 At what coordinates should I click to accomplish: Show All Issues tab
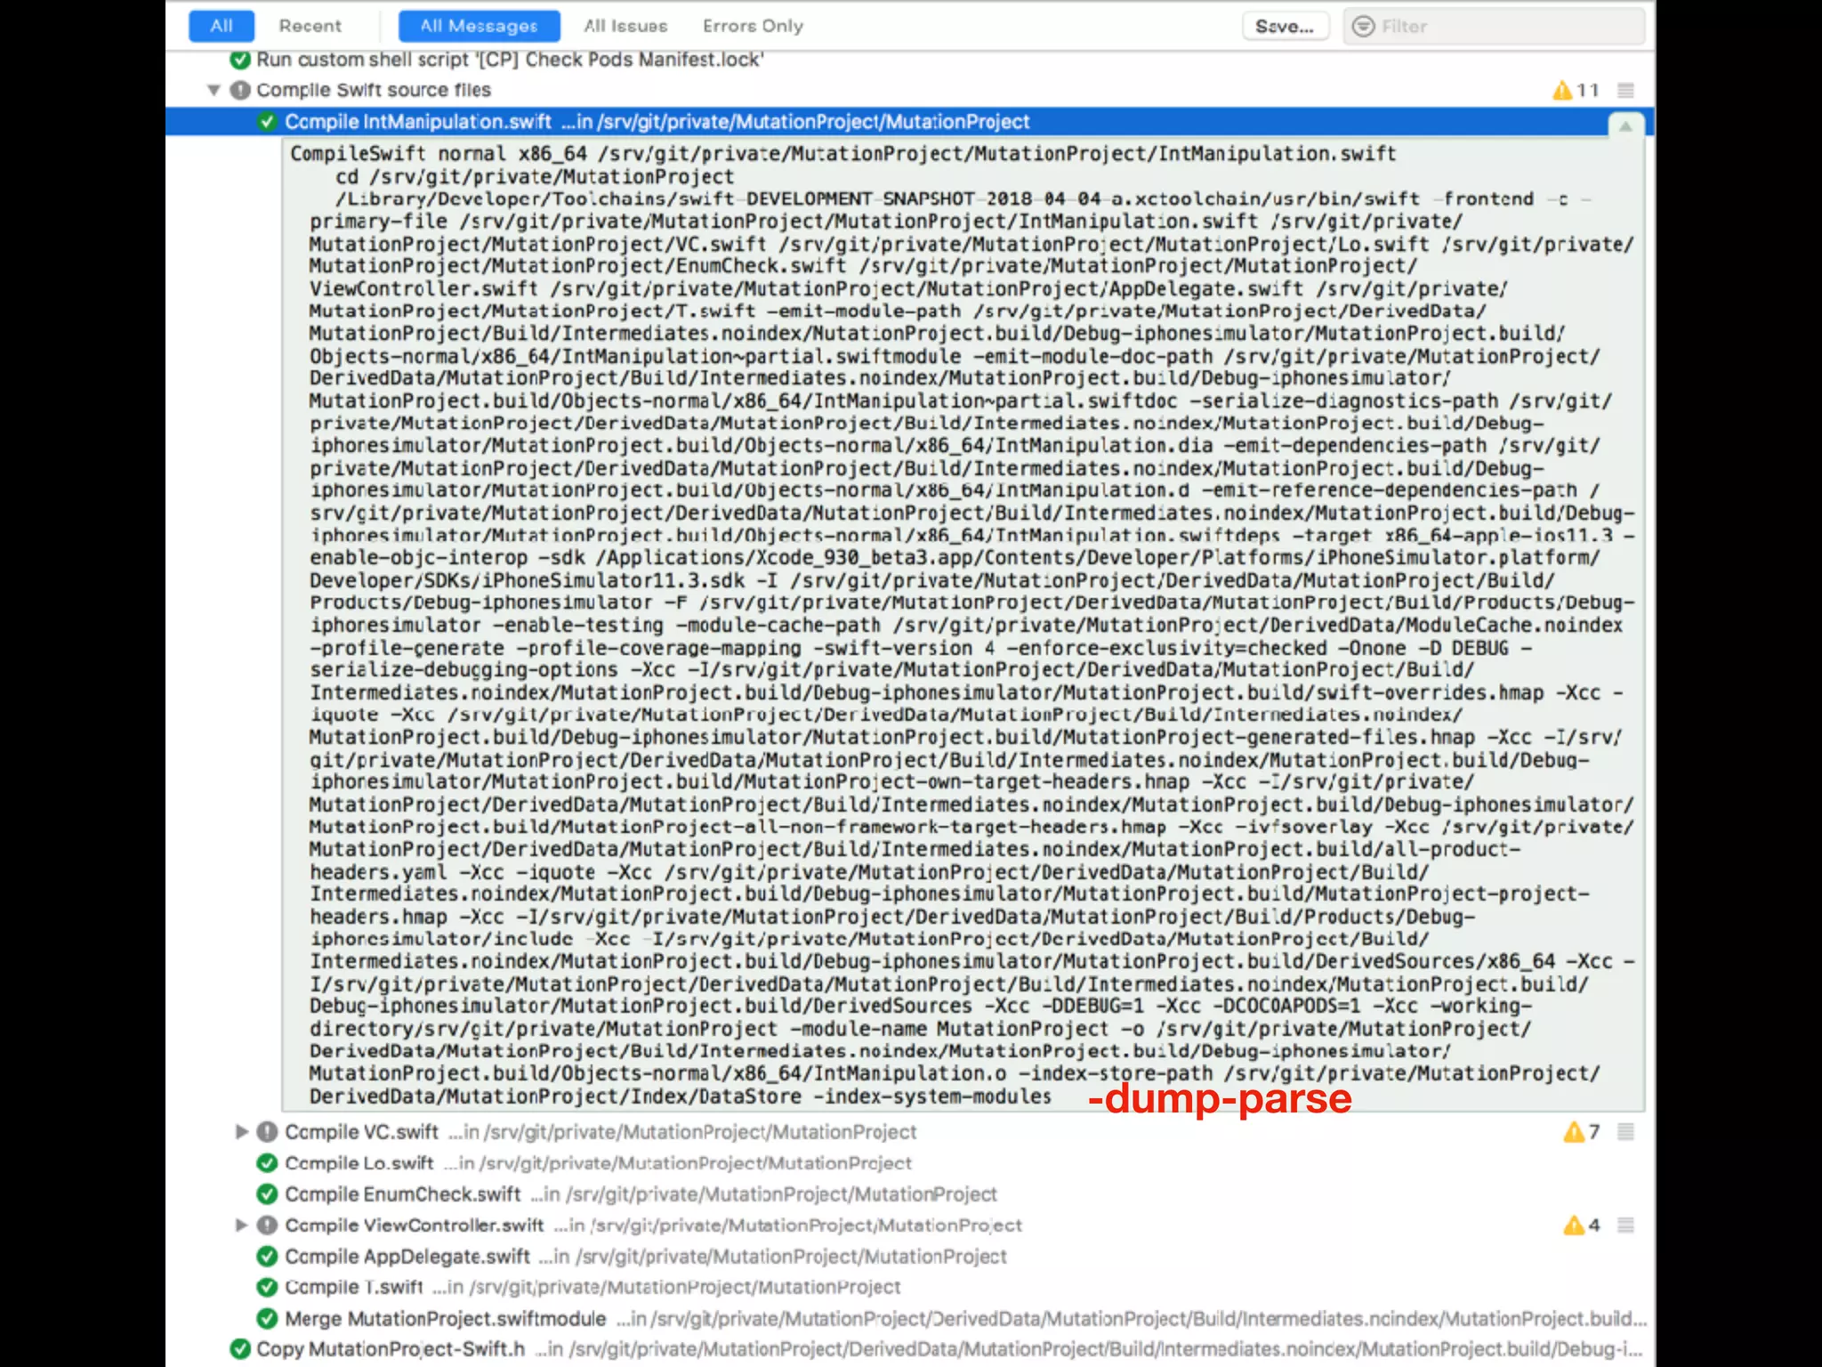pyautogui.click(x=625, y=26)
